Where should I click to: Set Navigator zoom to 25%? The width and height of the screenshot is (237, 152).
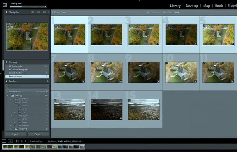point(44,12)
